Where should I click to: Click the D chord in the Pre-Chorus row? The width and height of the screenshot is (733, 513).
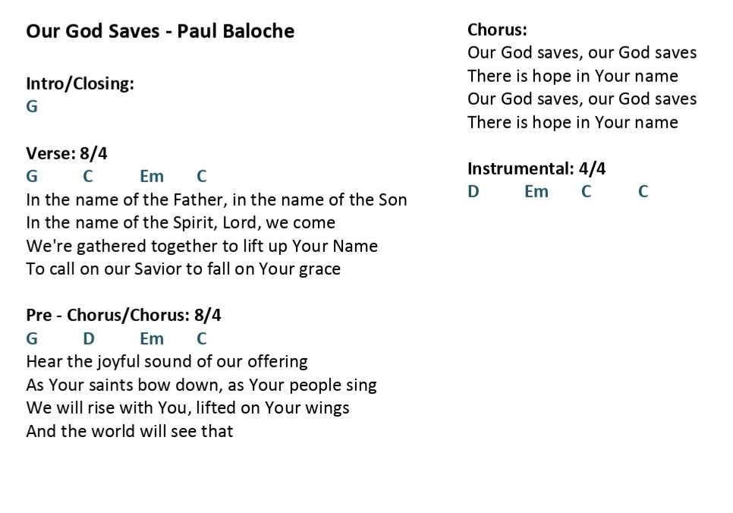coord(89,338)
